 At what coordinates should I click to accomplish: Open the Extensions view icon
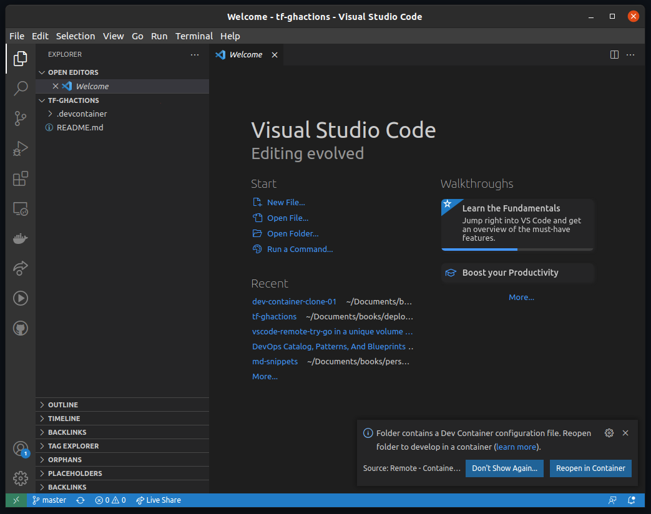pyautogui.click(x=21, y=178)
